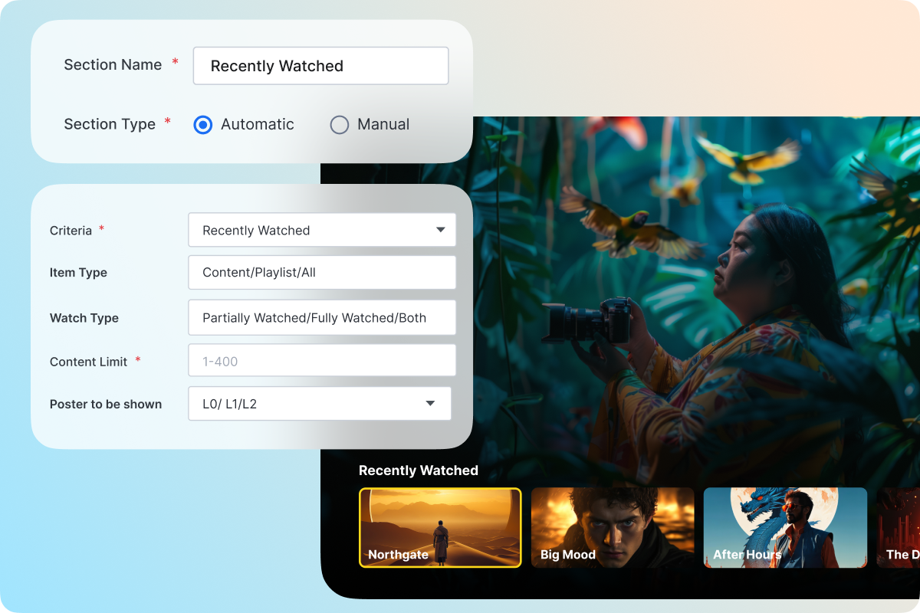The height and width of the screenshot is (613, 920).
Task: Click the Automatic option label
Action: point(258,124)
